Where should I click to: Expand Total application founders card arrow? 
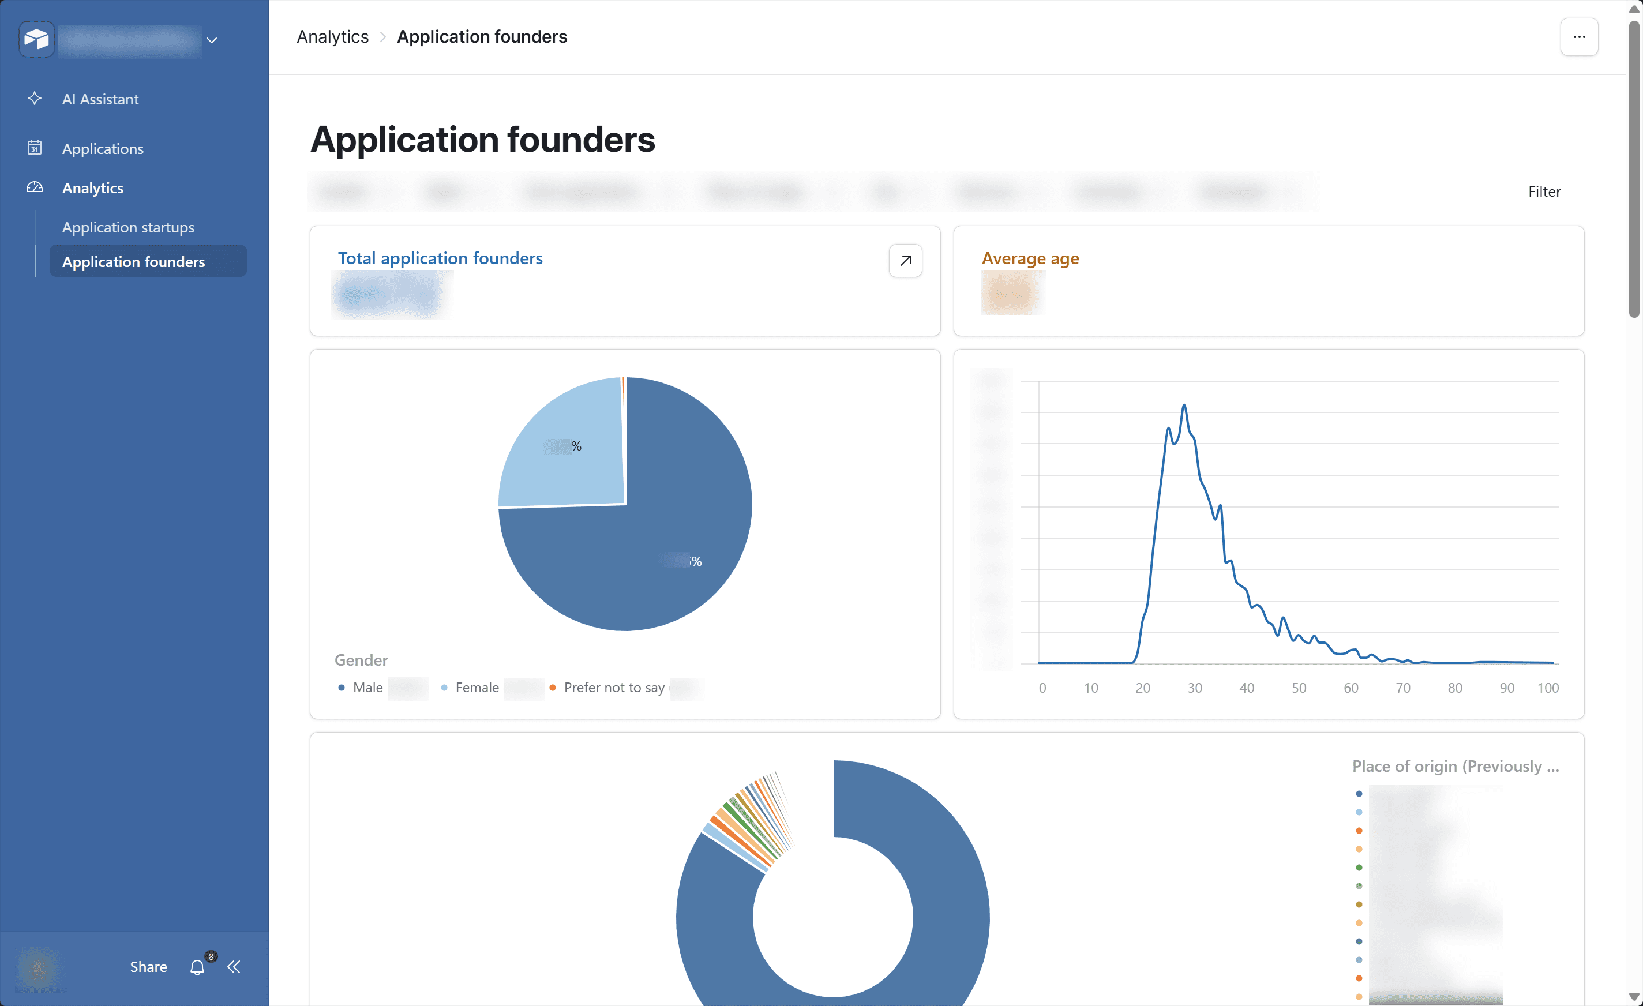click(906, 260)
